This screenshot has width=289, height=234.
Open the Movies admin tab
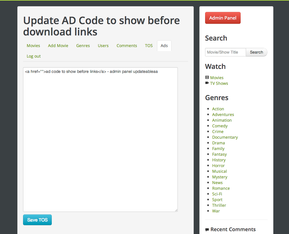tap(33, 46)
